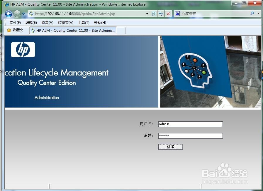The width and height of the screenshot is (263, 191).
Task: Open a new blank tab
Action: click(x=121, y=31)
